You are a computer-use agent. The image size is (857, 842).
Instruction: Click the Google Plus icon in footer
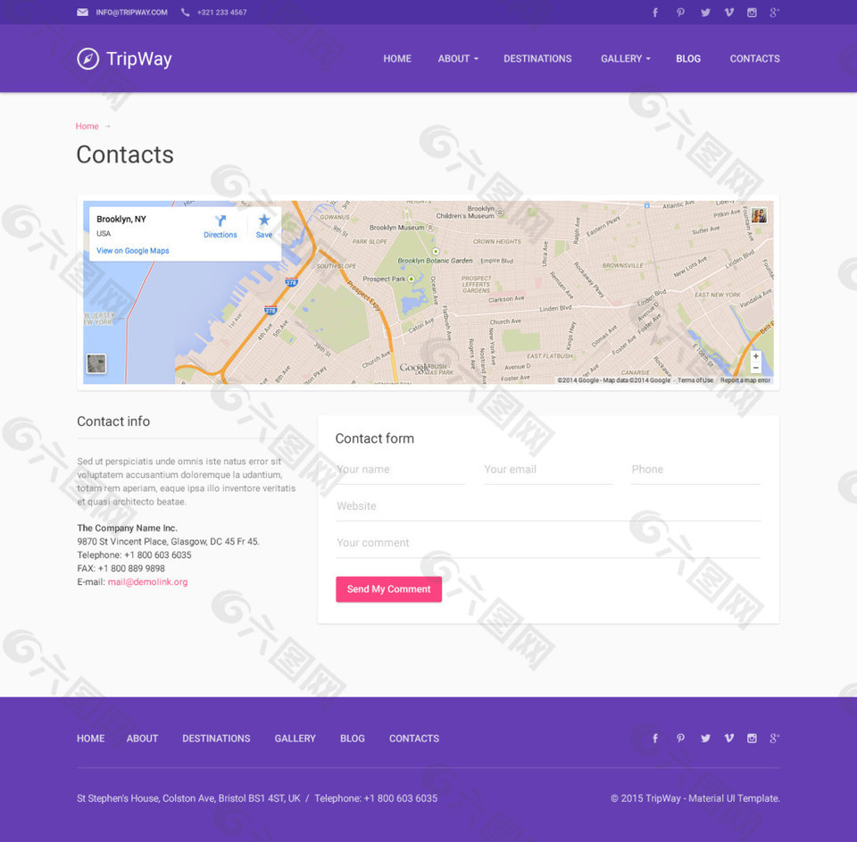coord(775,738)
